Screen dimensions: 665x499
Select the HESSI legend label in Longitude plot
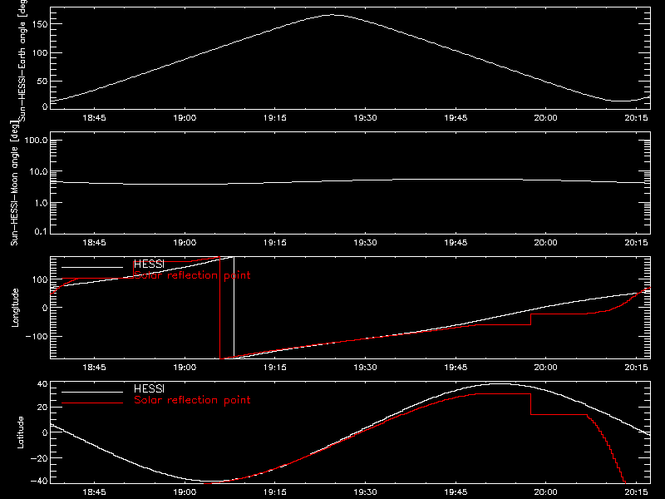[149, 264]
